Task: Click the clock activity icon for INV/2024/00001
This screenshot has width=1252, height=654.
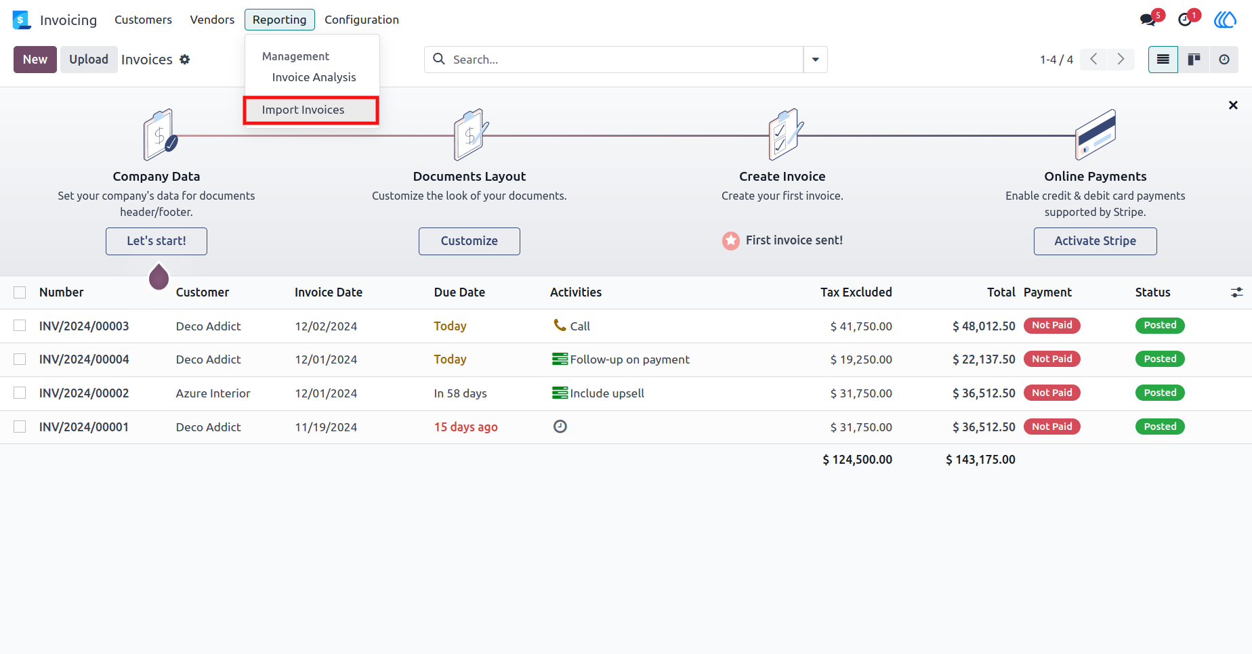Action: tap(560, 427)
